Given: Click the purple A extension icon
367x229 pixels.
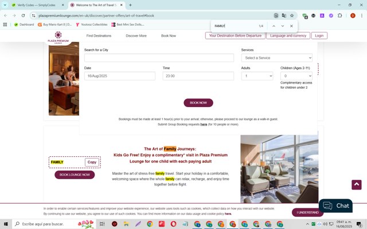Looking at the screenshot, I should tap(322, 15).
